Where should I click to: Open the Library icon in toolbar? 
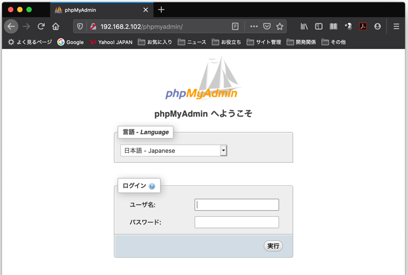(304, 27)
